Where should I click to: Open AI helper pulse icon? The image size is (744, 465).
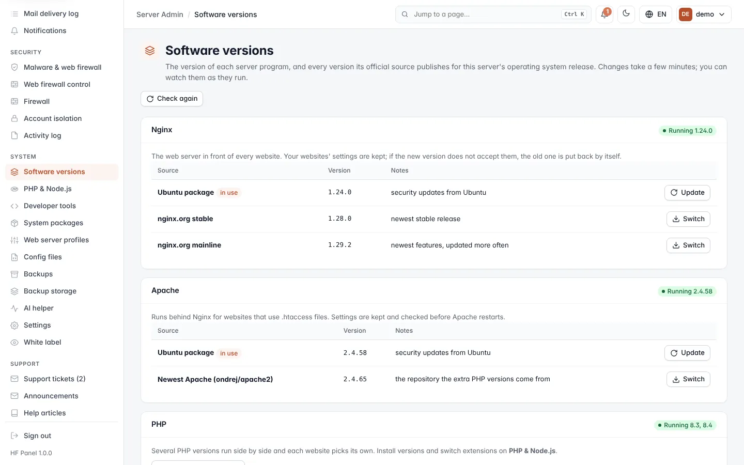click(x=14, y=308)
